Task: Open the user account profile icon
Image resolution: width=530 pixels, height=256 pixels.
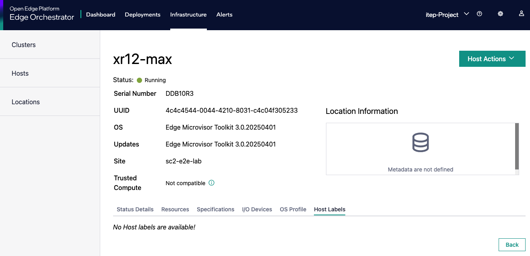Action: tap(521, 14)
